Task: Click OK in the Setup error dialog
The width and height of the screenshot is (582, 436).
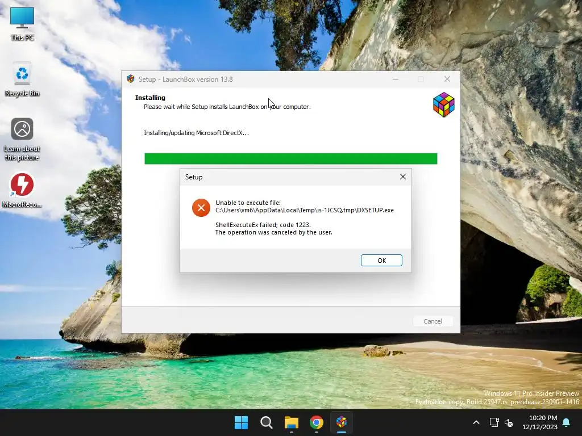Action: click(381, 260)
